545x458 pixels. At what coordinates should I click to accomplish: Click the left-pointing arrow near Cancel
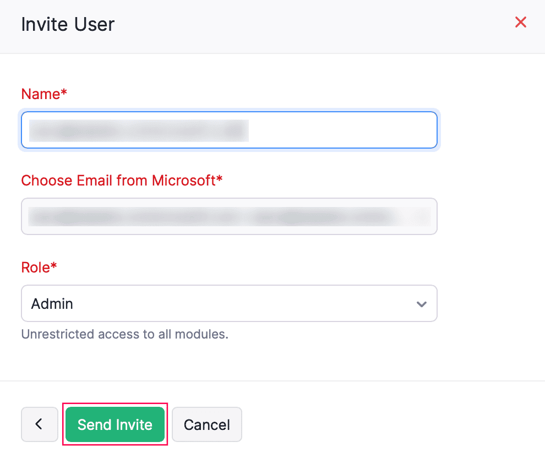coord(39,424)
